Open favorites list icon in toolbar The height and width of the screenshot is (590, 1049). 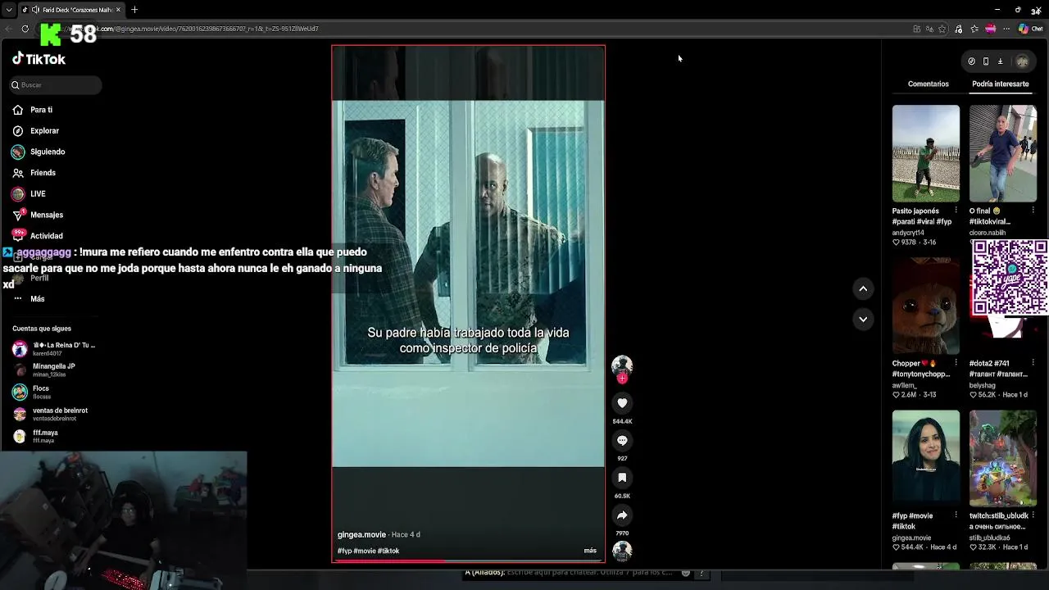click(974, 29)
